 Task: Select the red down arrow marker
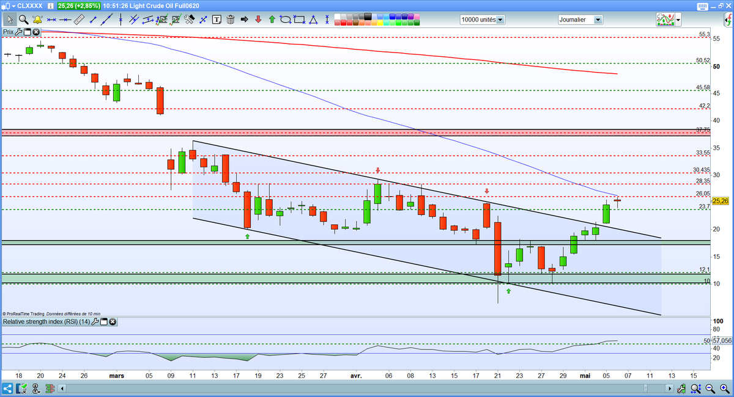(258, 20)
